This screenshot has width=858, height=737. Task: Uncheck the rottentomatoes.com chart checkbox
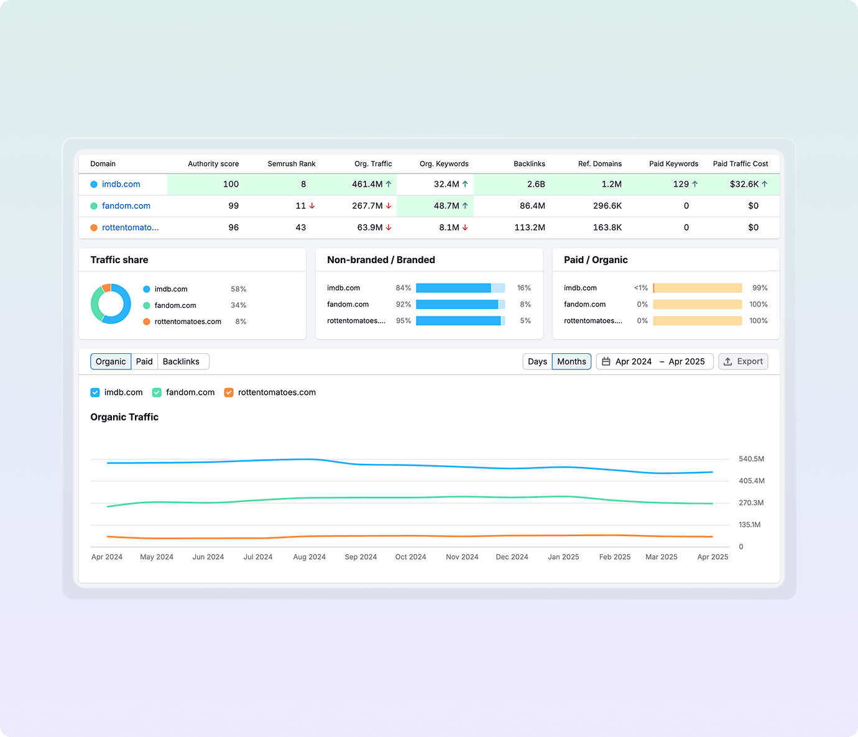[x=229, y=392]
